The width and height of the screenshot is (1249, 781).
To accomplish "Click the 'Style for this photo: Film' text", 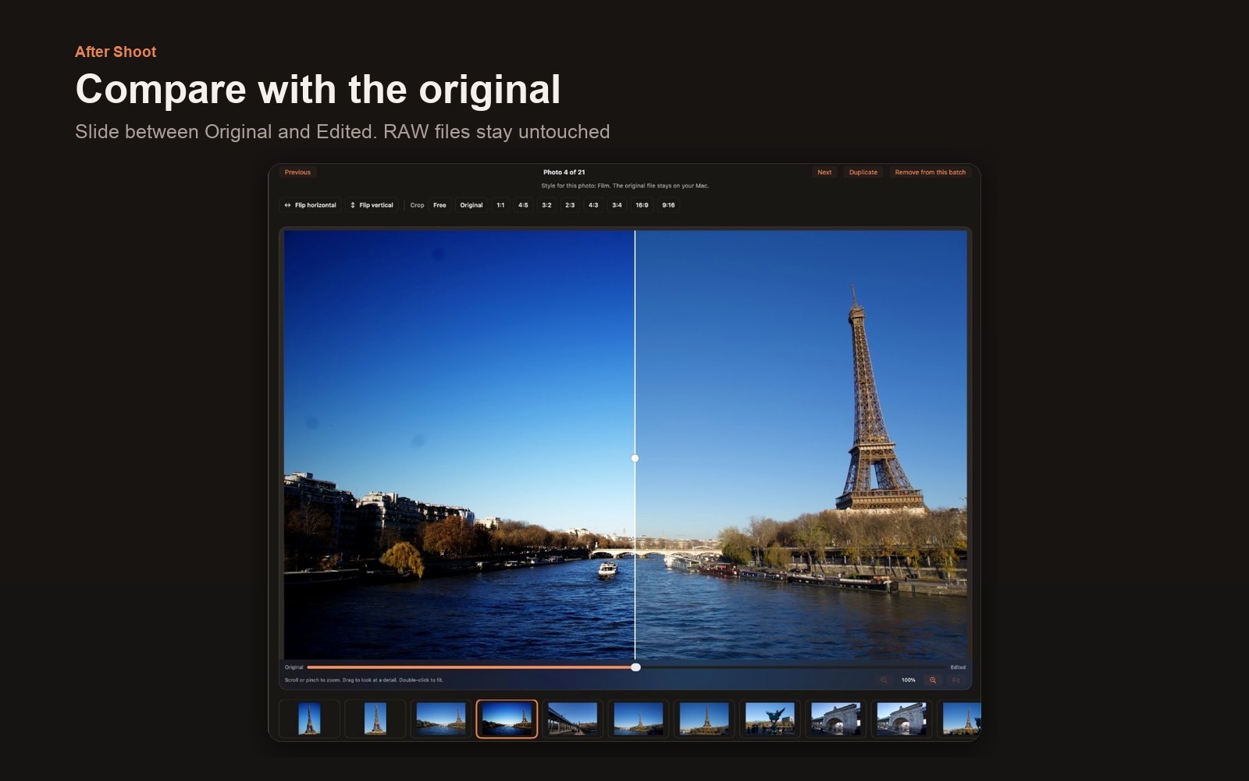I will (576, 186).
